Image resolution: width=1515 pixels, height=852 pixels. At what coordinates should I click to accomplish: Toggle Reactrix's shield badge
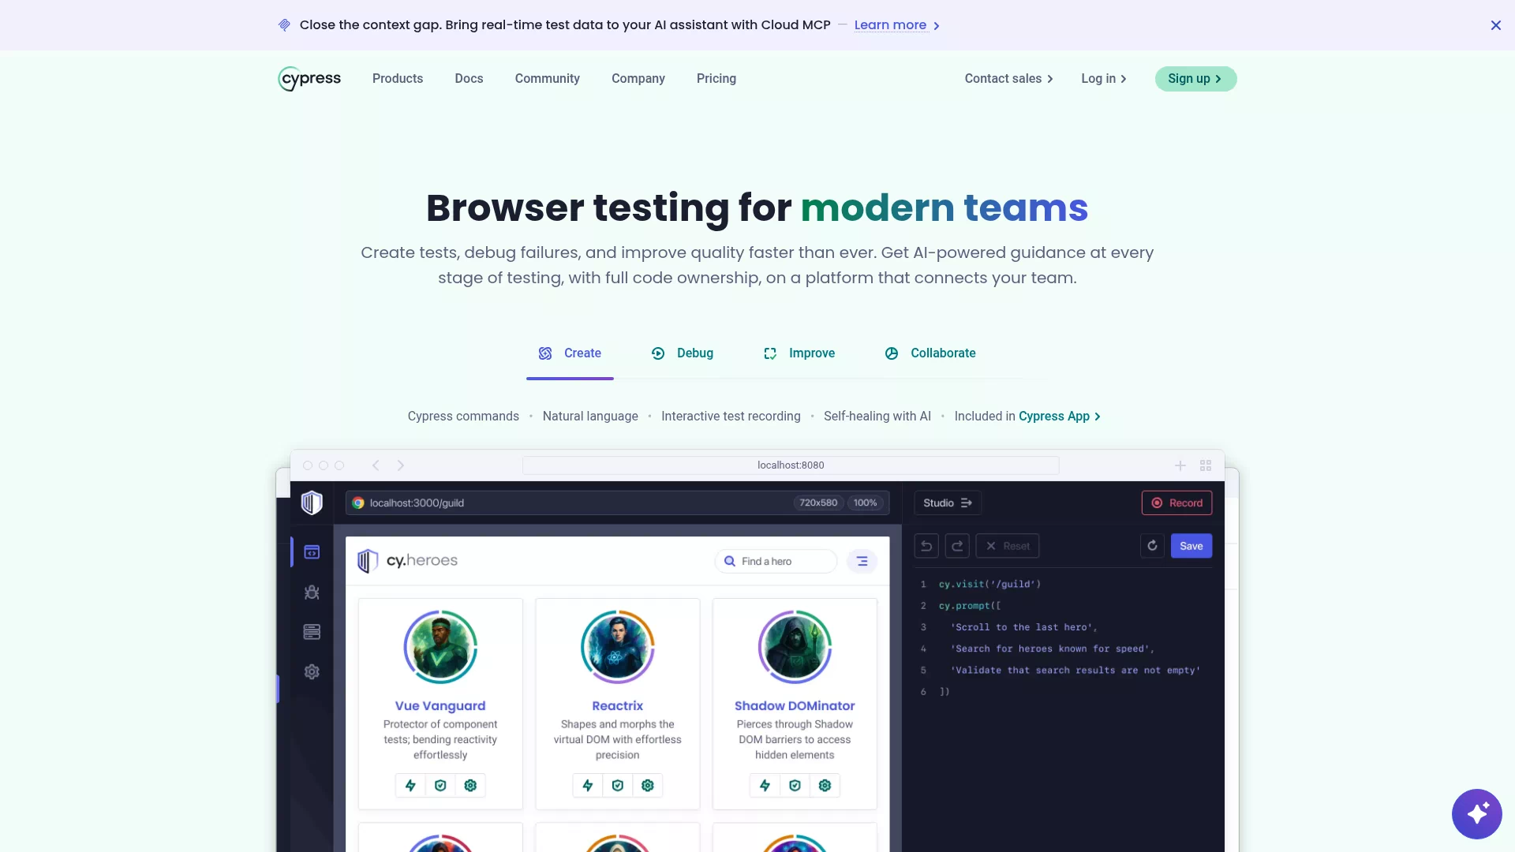(x=618, y=786)
